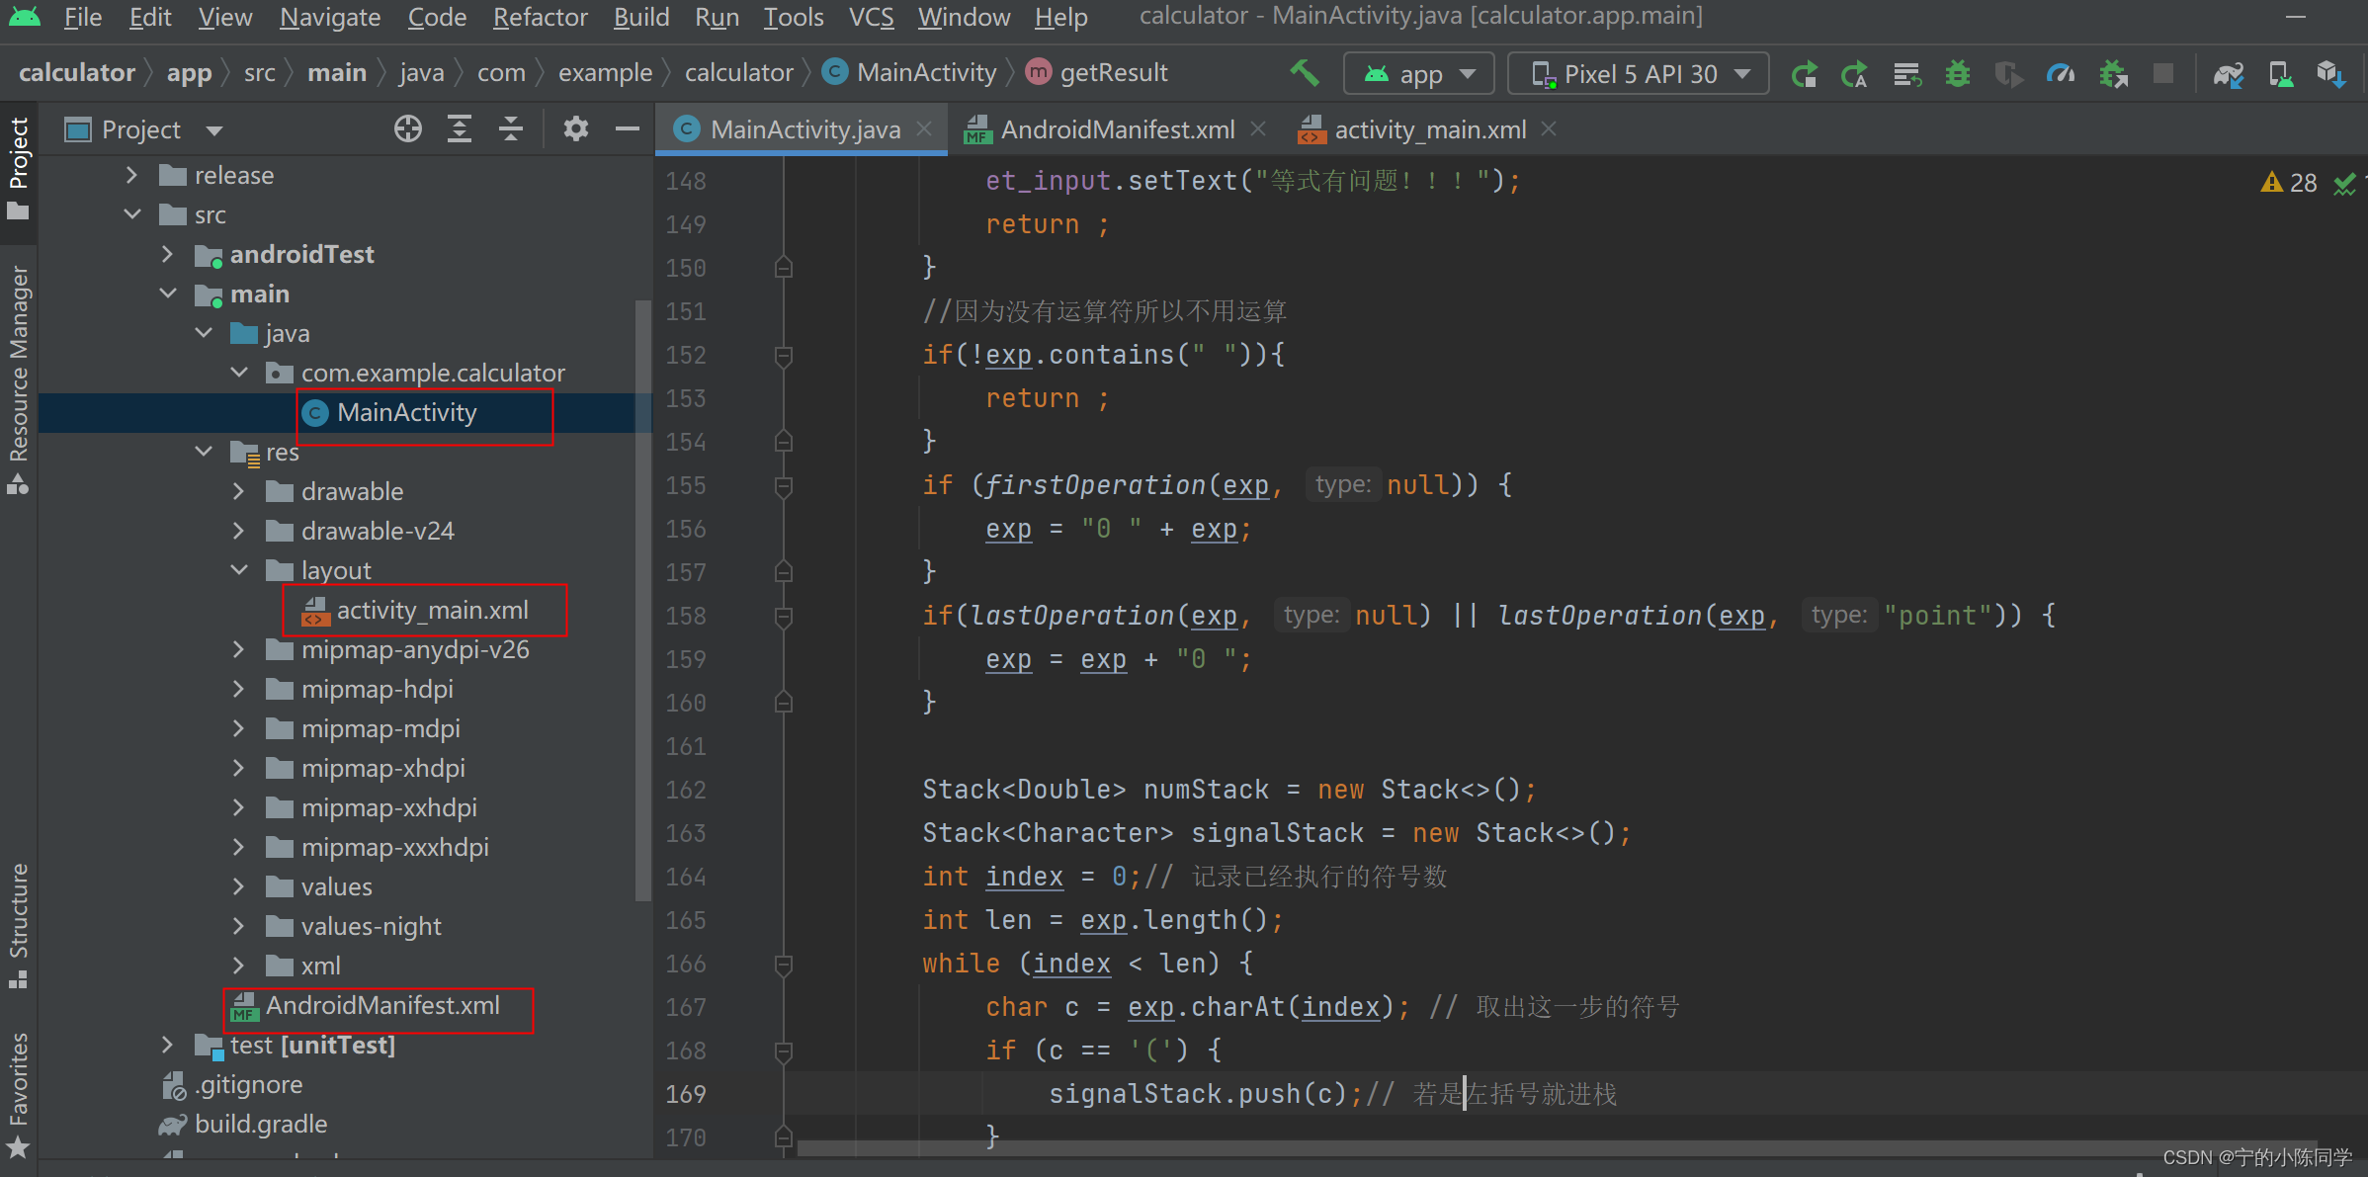This screenshot has height=1177, width=2368.
Task: Click calculator root in the breadcrumb bar
Action: point(77,72)
